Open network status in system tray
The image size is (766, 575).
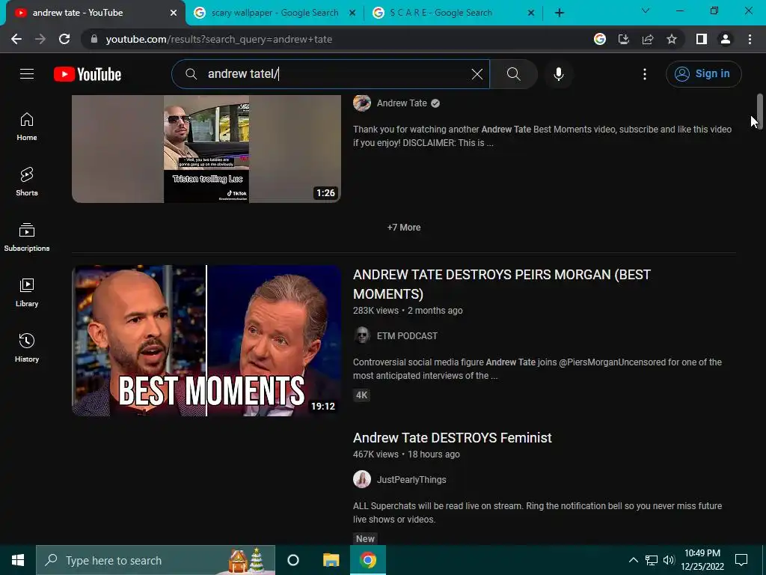point(652,560)
